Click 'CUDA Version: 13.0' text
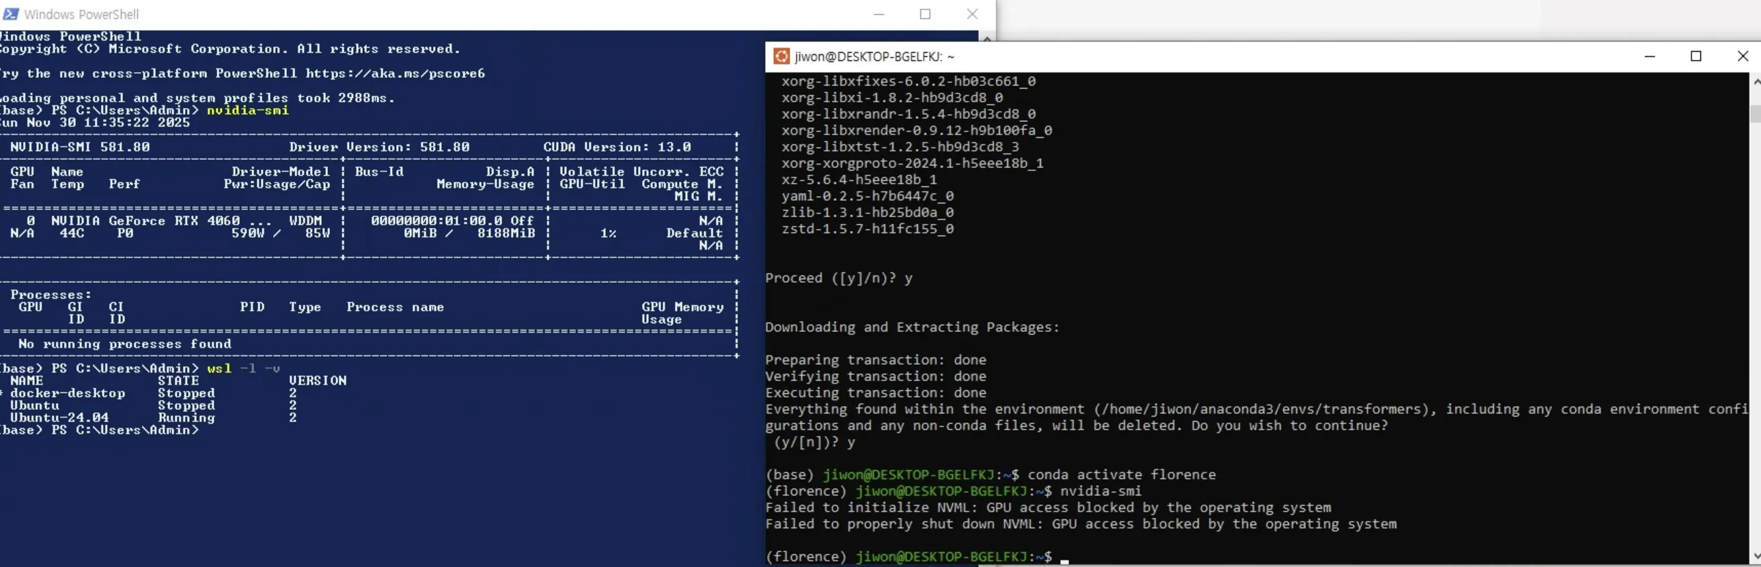This screenshot has width=1761, height=567. point(617,147)
